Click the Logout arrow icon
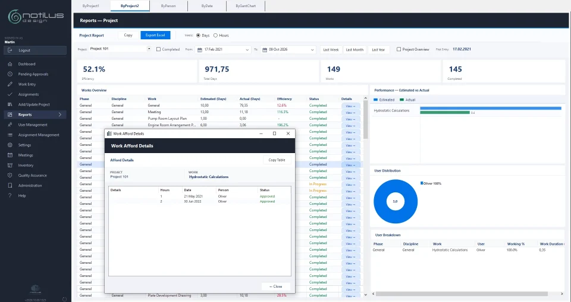This screenshot has width=571, height=302. pos(10,50)
